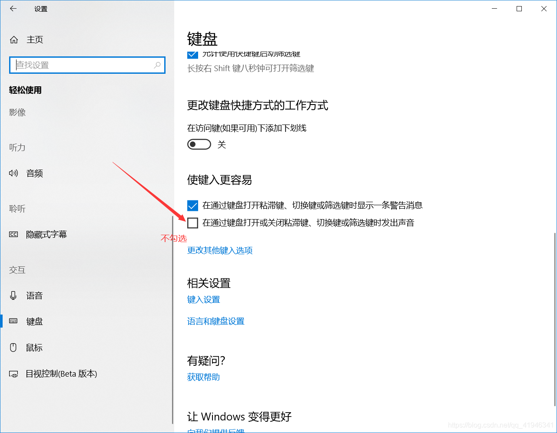Click the right-side vertical scrollbar
557x433 pixels.
(x=555, y=319)
